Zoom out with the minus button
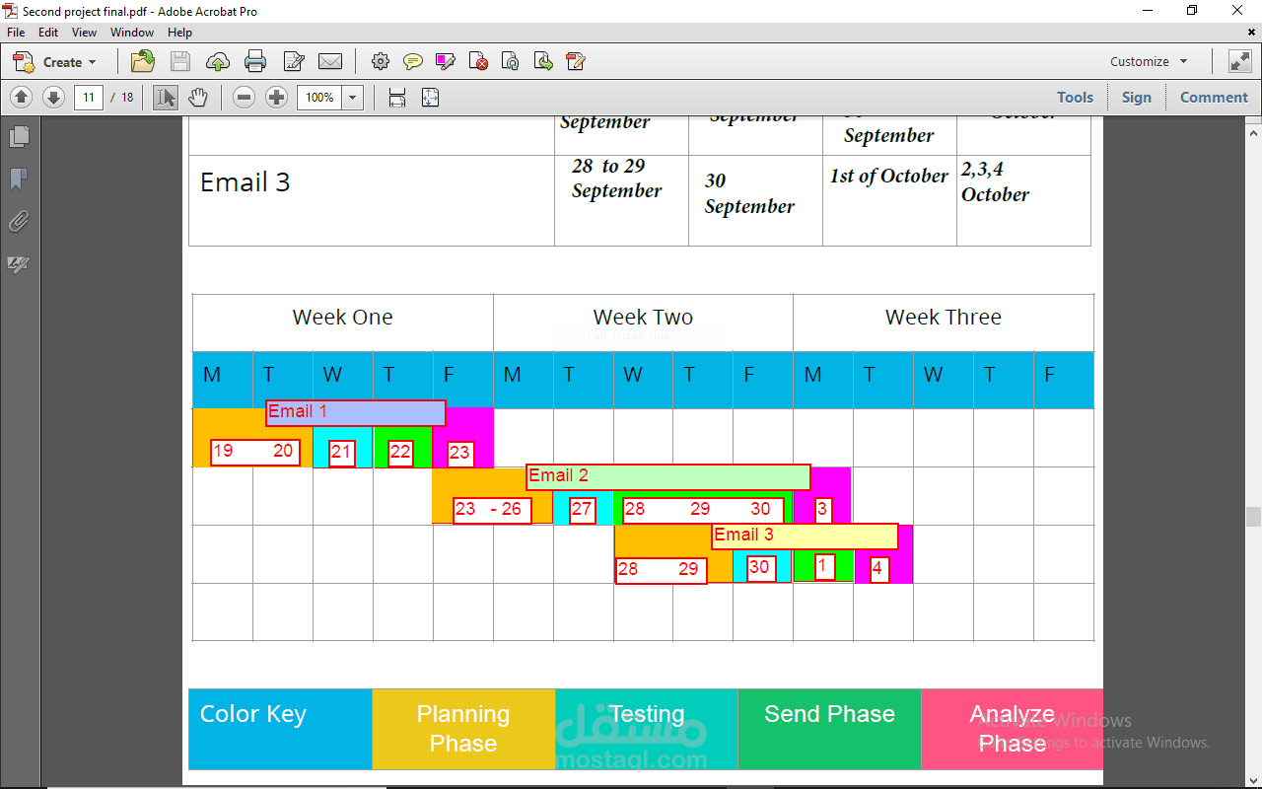Viewport: 1262px width, 789px height. [245, 97]
